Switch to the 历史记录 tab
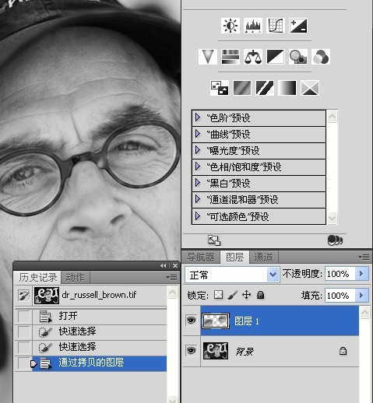373x403 pixels. 37,278
